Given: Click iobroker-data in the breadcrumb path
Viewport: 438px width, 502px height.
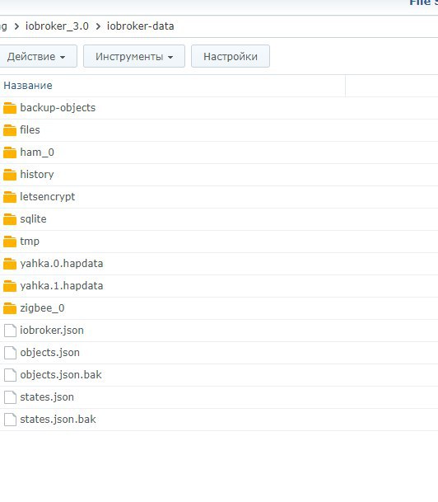Looking at the screenshot, I should [x=140, y=26].
